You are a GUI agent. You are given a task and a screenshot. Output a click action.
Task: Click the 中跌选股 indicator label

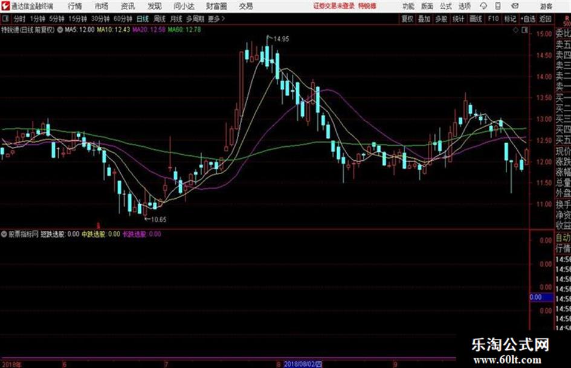tap(101, 234)
